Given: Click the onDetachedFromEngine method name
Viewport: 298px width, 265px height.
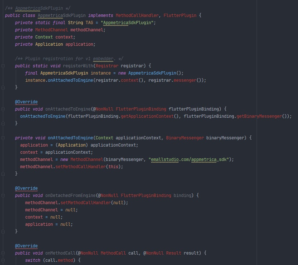Looking at the screenshot, I should (70, 196).
